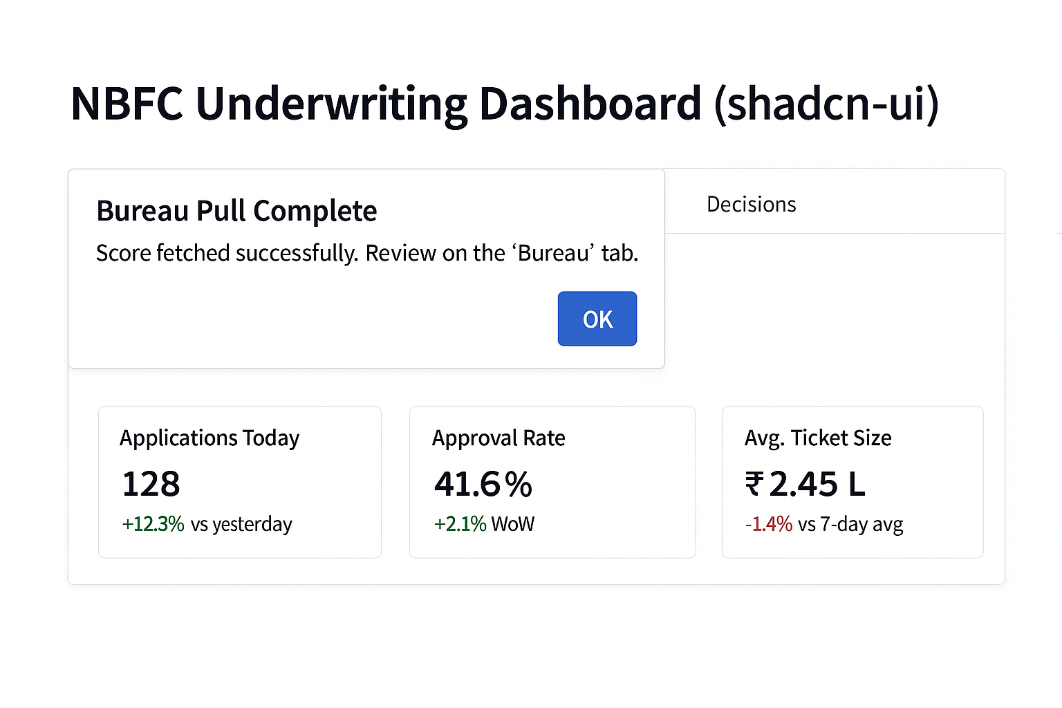The height and width of the screenshot is (708, 1062).
Task: Click the rupee symbol in ticket size
Action: click(754, 484)
